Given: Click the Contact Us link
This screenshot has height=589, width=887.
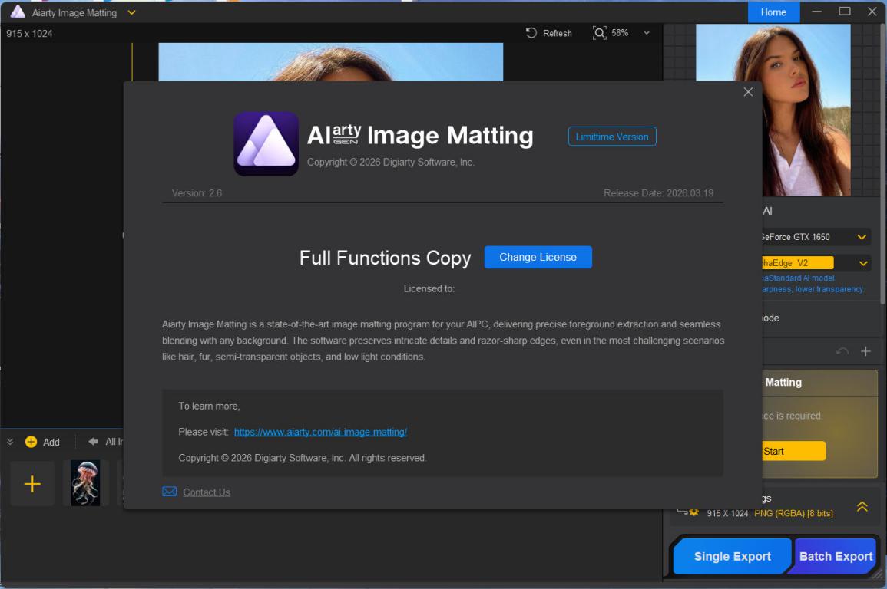Looking at the screenshot, I should [207, 492].
